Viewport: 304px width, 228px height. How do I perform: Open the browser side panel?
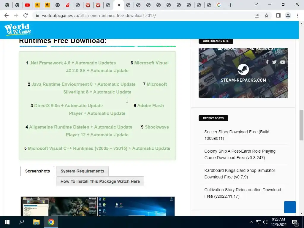(278, 15)
